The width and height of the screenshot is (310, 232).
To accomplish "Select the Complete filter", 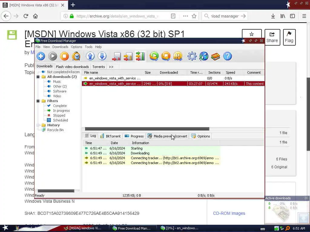I will coord(60,106).
